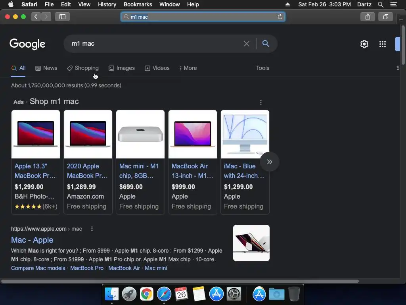The height and width of the screenshot is (305, 406).
Task: Go back with Safari's back arrow
Action: tap(36, 17)
